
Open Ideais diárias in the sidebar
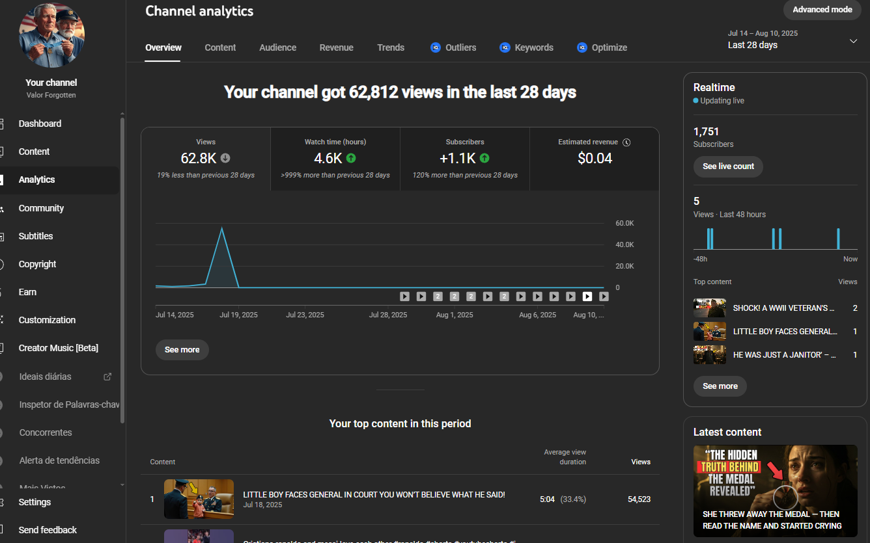click(x=59, y=377)
